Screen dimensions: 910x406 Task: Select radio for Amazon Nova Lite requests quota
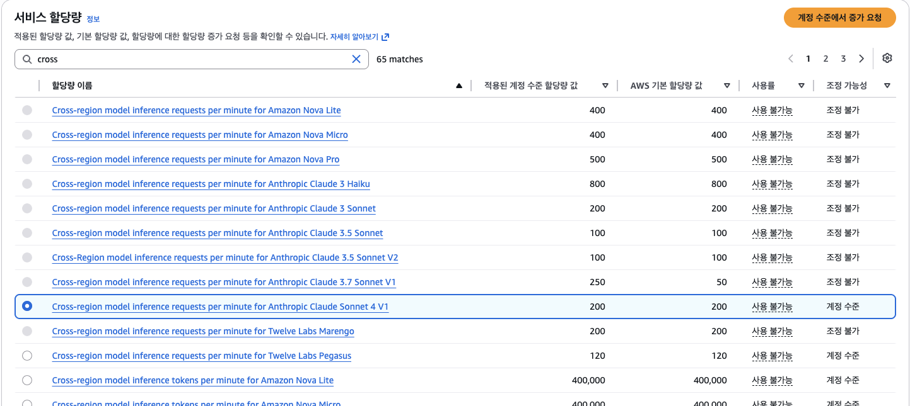click(27, 110)
